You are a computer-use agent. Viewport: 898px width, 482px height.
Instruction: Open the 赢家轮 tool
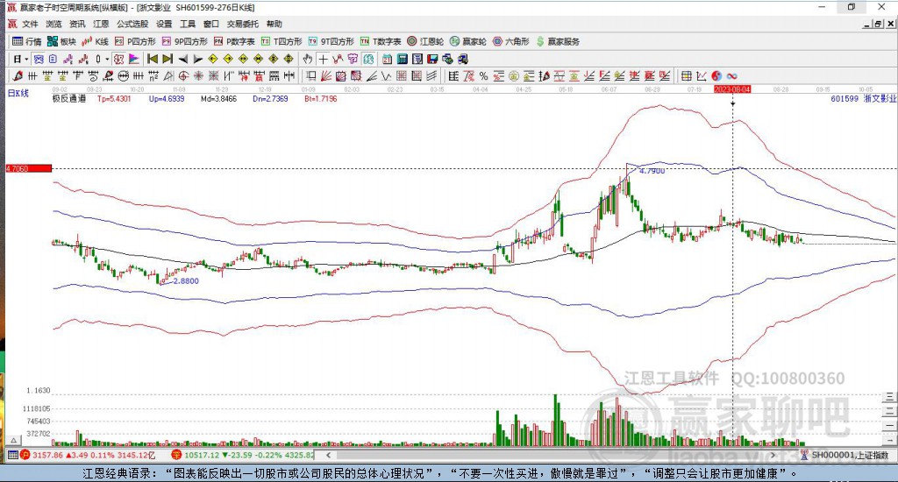click(468, 41)
